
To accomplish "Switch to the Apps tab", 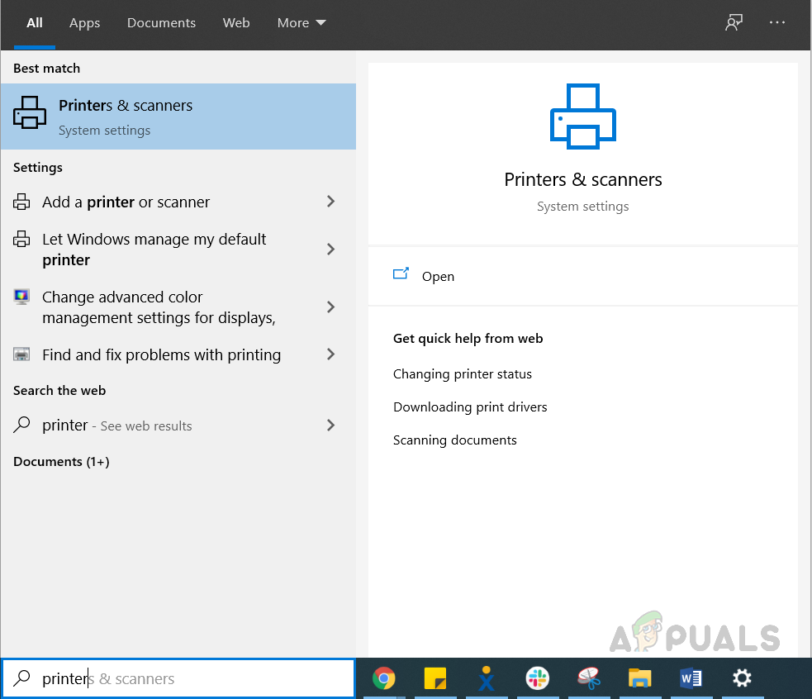I will (84, 23).
